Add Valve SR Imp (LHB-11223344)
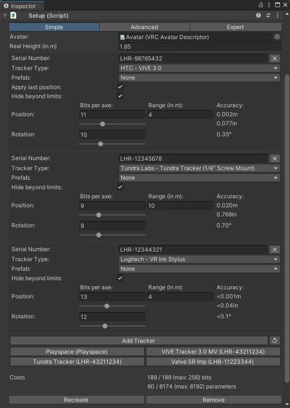 point(213,361)
